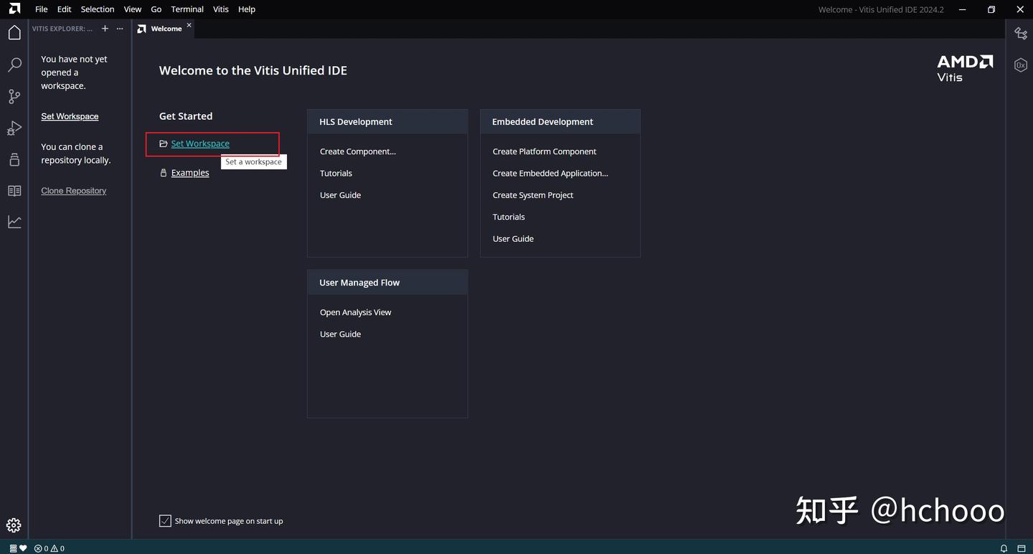1033x554 pixels.
Task: Click the AMD logo in title bar
Action: click(x=14, y=9)
